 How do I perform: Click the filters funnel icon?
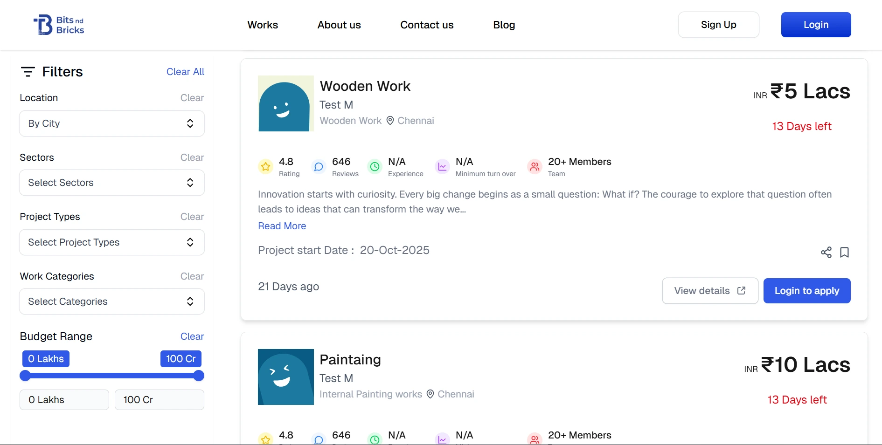pos(28,72)
